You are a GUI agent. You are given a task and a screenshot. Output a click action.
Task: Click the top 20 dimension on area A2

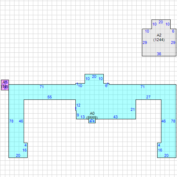[x=161, y=22]
